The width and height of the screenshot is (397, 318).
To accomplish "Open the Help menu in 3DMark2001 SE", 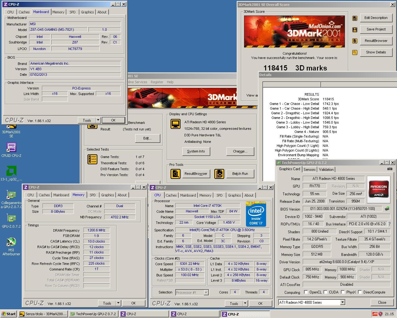I will (170, 82).
